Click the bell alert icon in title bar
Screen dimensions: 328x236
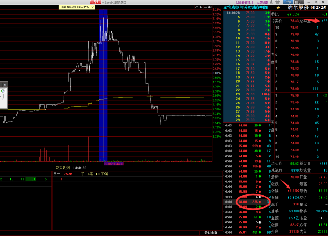[x=272, y=2]
